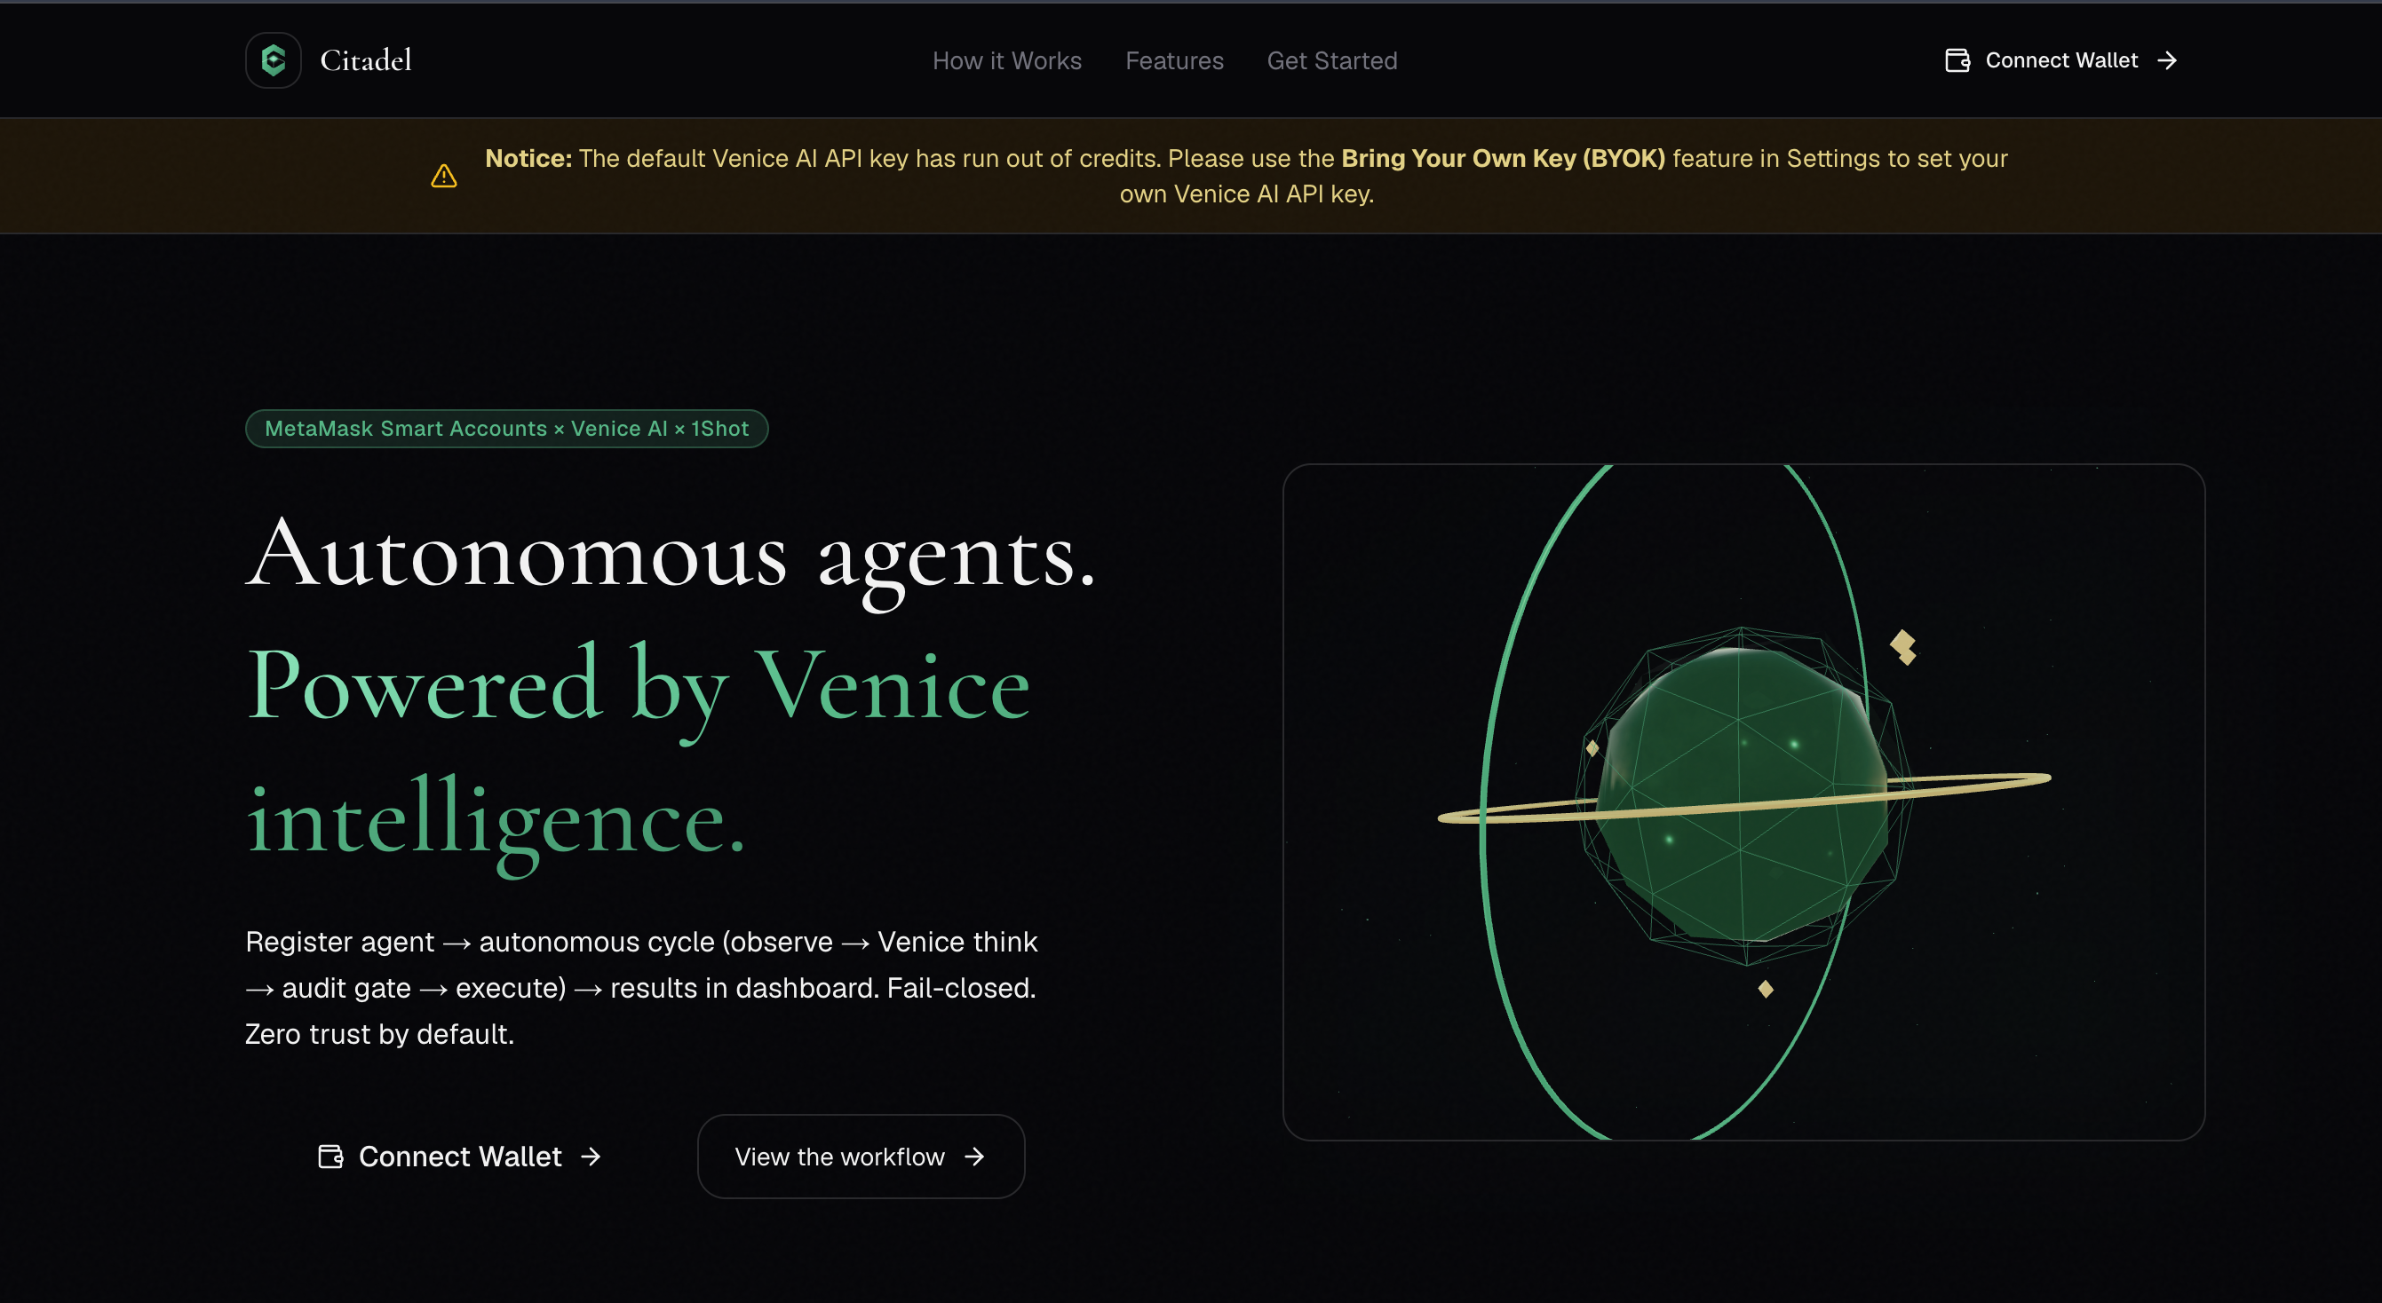
Task: Click the Notice: label in the banner
Action: [529, 158]
